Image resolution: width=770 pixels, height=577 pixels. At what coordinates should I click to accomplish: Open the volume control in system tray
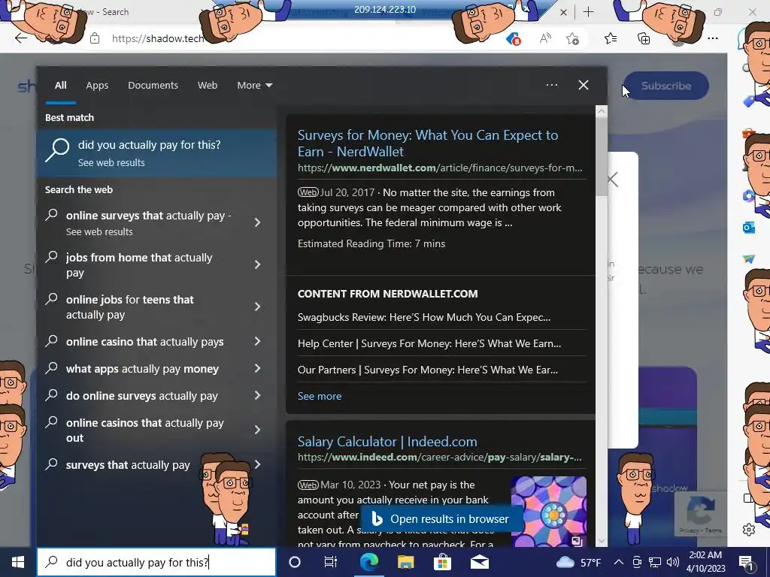pyautogui.click(x=673, y=562)
